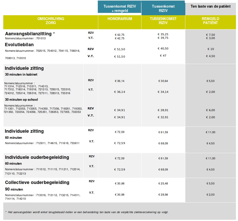The image size is (238, 221).
Task: Click 'Nomenclatuurnummer : 701013' text
Action: (25, 39)
